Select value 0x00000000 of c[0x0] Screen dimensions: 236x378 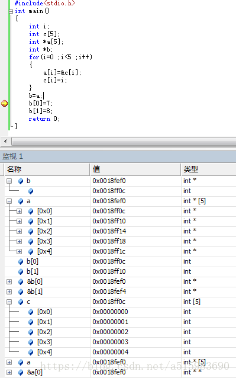click(110, 312)
